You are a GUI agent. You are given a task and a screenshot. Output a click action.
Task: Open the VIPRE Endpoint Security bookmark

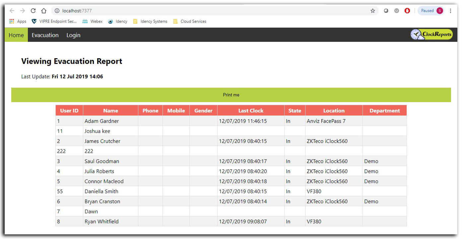coord(54,21)
